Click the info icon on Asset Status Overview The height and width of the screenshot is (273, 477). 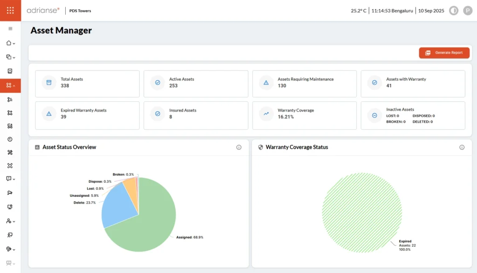click(x=239, y=147)
